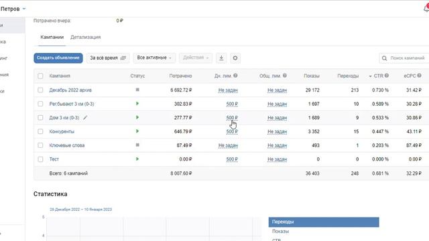Viewport: 429px width, 241px height.
Task: Edit daily limit 500 ₽ for Регбывают 3 км
Action: [x=232, y=104]
